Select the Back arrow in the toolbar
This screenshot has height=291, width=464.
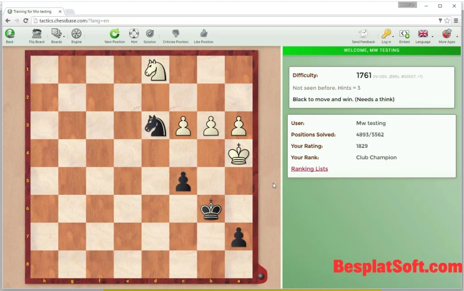click(x=10, y=34)
